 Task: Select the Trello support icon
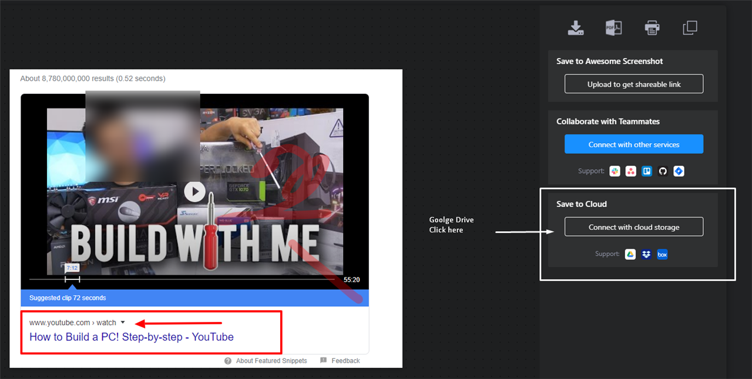647,171
